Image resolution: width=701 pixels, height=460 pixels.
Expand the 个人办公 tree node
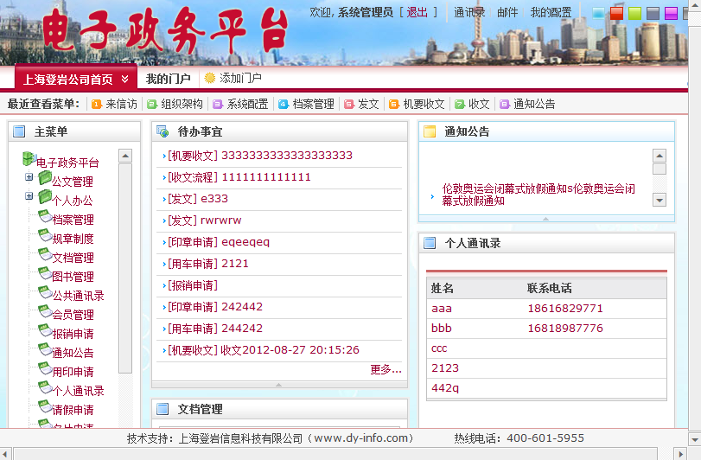point(29,196)
